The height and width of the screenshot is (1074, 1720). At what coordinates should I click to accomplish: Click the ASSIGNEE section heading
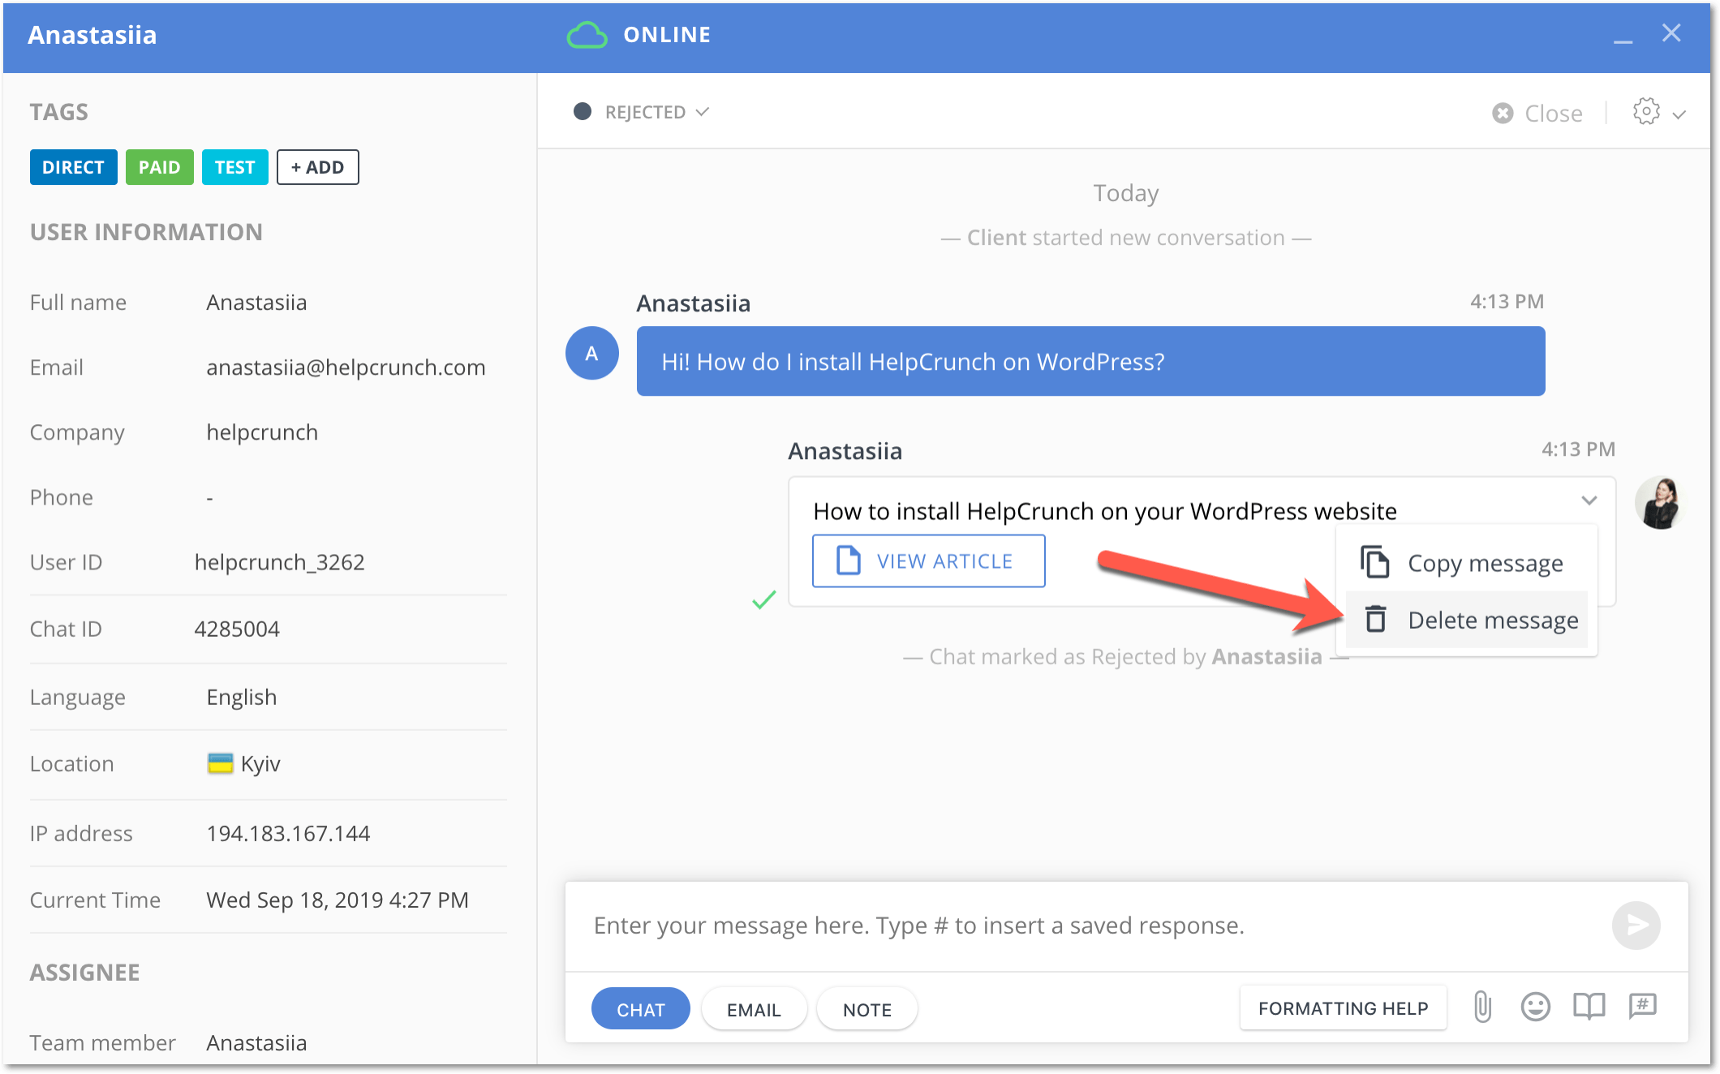[x=84, y=972]
